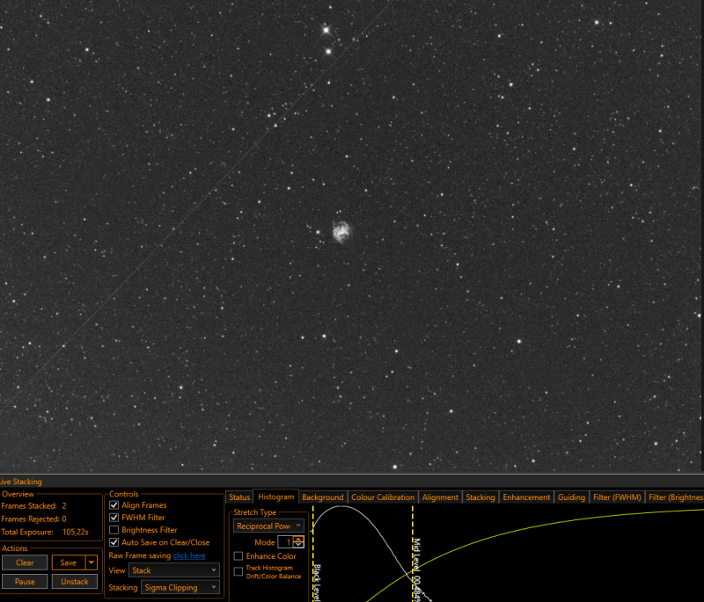Open the Stretch Type dropdown
The height and width of the screenshot is (602, 704).
point(268,526)
